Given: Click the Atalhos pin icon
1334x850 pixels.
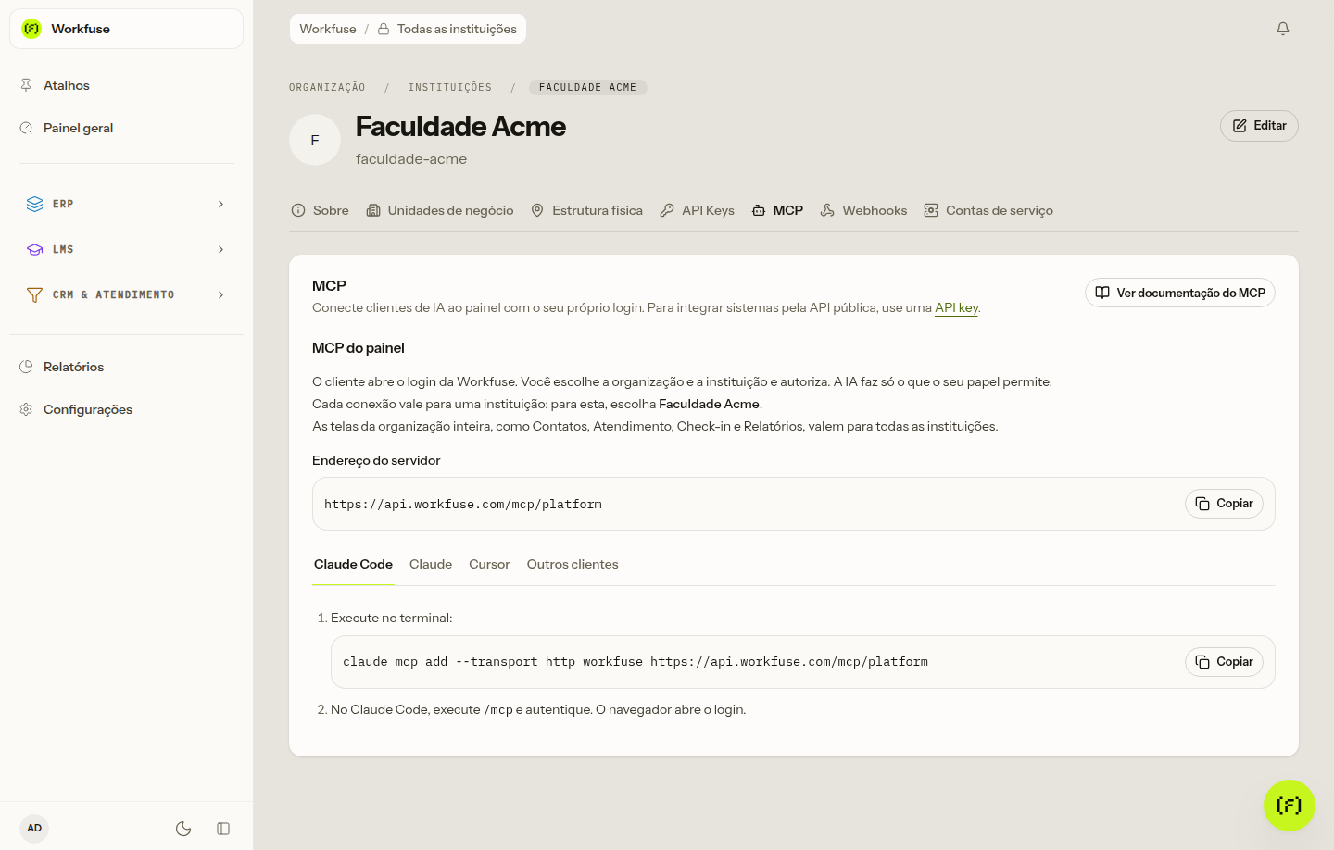Looking at the screenshot, I should click(26, 85).
